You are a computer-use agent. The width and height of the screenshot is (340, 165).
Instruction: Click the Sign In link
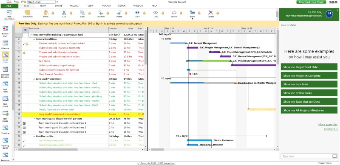tap(333, 2)
